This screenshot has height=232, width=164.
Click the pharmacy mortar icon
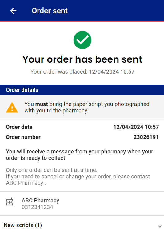pos(10,201)
